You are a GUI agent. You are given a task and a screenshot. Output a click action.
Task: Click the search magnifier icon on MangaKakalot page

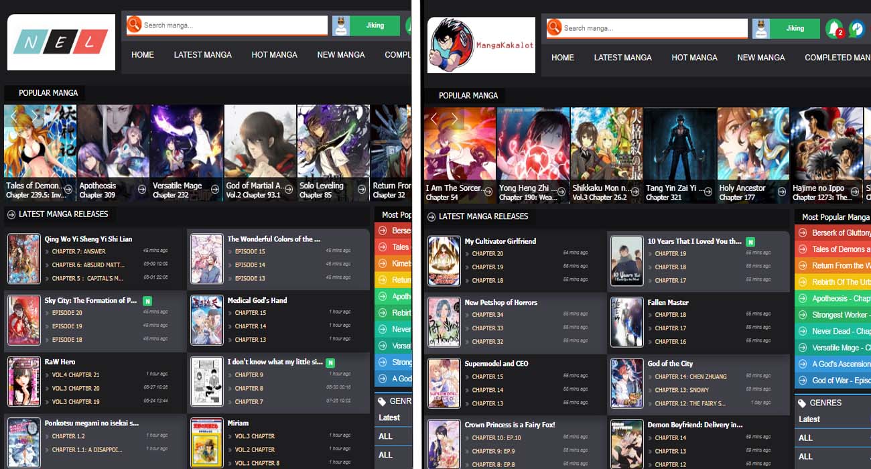pyautogui.click(x=554, y=27)
